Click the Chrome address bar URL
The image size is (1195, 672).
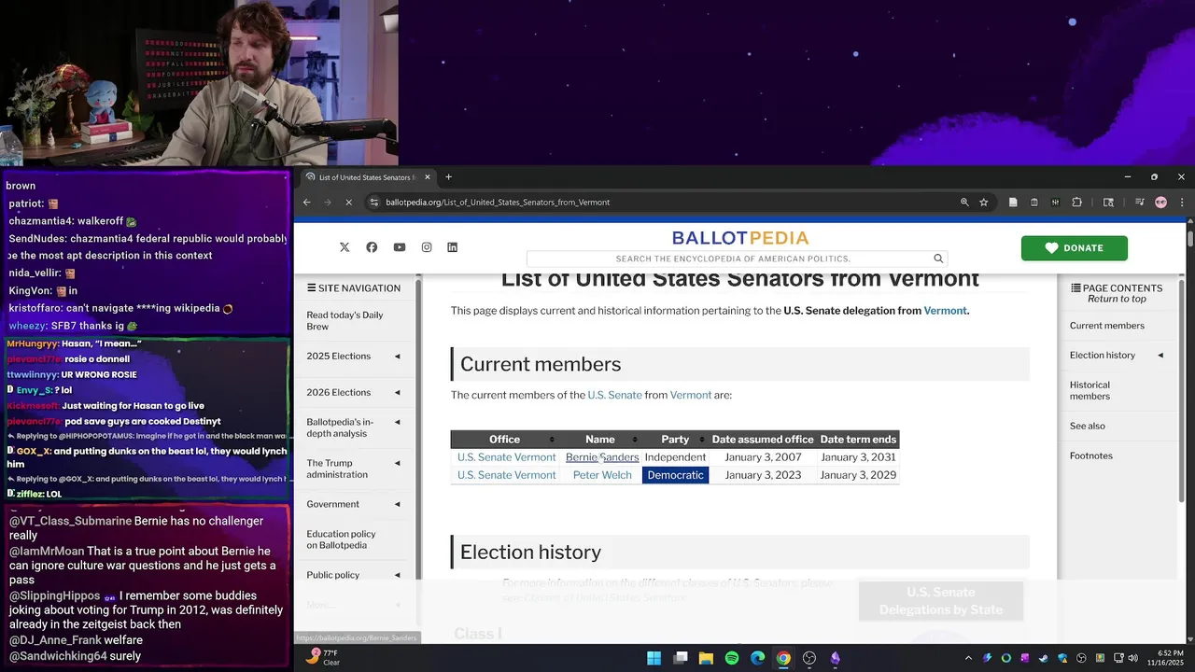pos(498,202)
